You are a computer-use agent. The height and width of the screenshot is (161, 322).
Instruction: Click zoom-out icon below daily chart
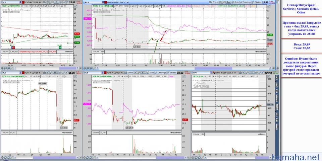[x=9, y=68]
